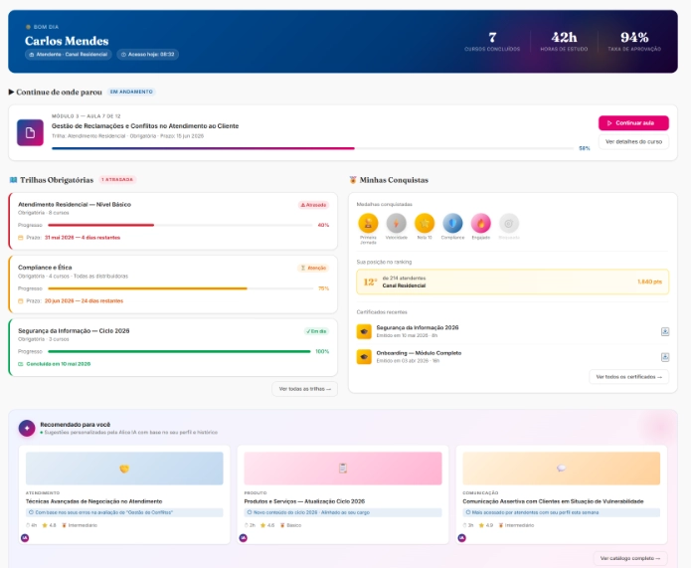Click check icon beside Concluída em 10 mai 2026
Viewport: 691px width, 568px height.
pos(20,364)
